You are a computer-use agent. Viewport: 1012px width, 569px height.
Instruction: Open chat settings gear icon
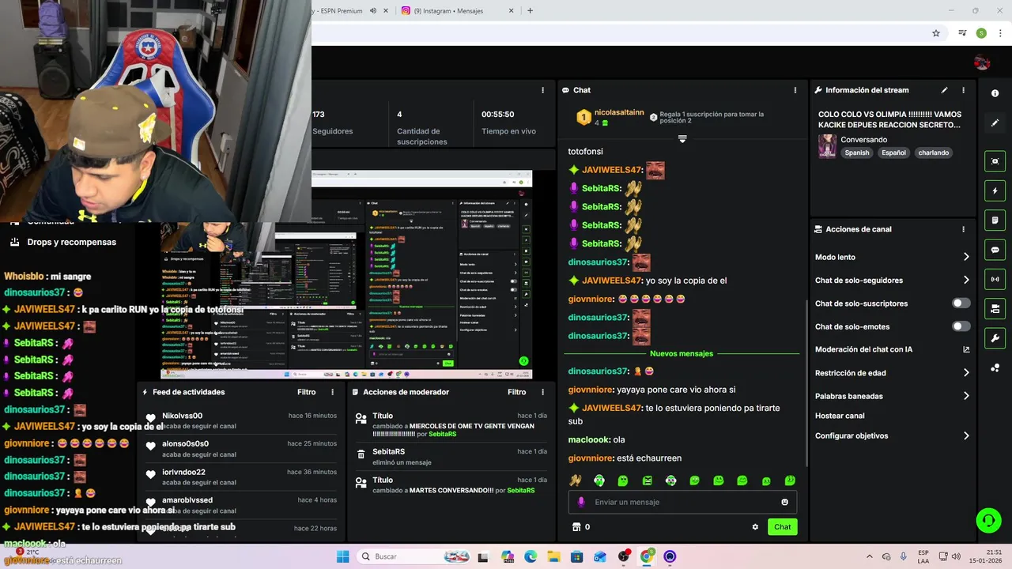pos(755,527)
